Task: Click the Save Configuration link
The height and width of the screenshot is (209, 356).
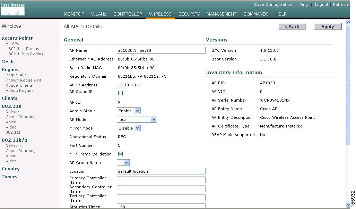Action: pos(273,4)
